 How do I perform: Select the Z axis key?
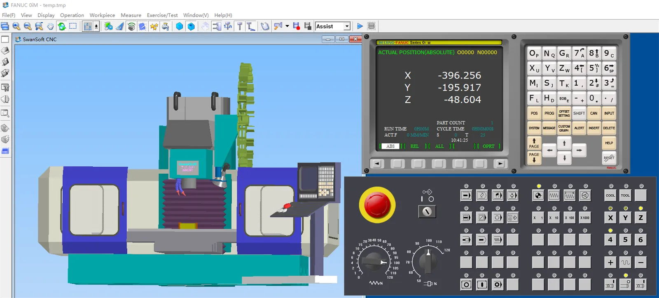[640, 218]
